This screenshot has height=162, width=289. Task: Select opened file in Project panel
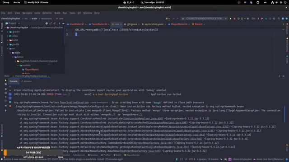[x=47, y=23]
